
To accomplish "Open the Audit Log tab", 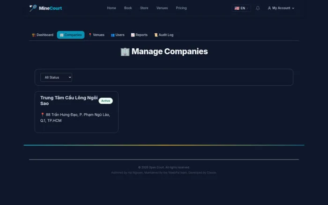I will click(x=164, y=35).
